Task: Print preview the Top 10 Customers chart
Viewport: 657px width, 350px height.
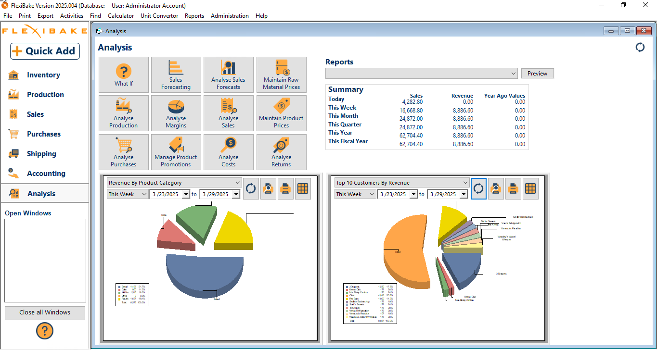Action: [x=496, y=188]
